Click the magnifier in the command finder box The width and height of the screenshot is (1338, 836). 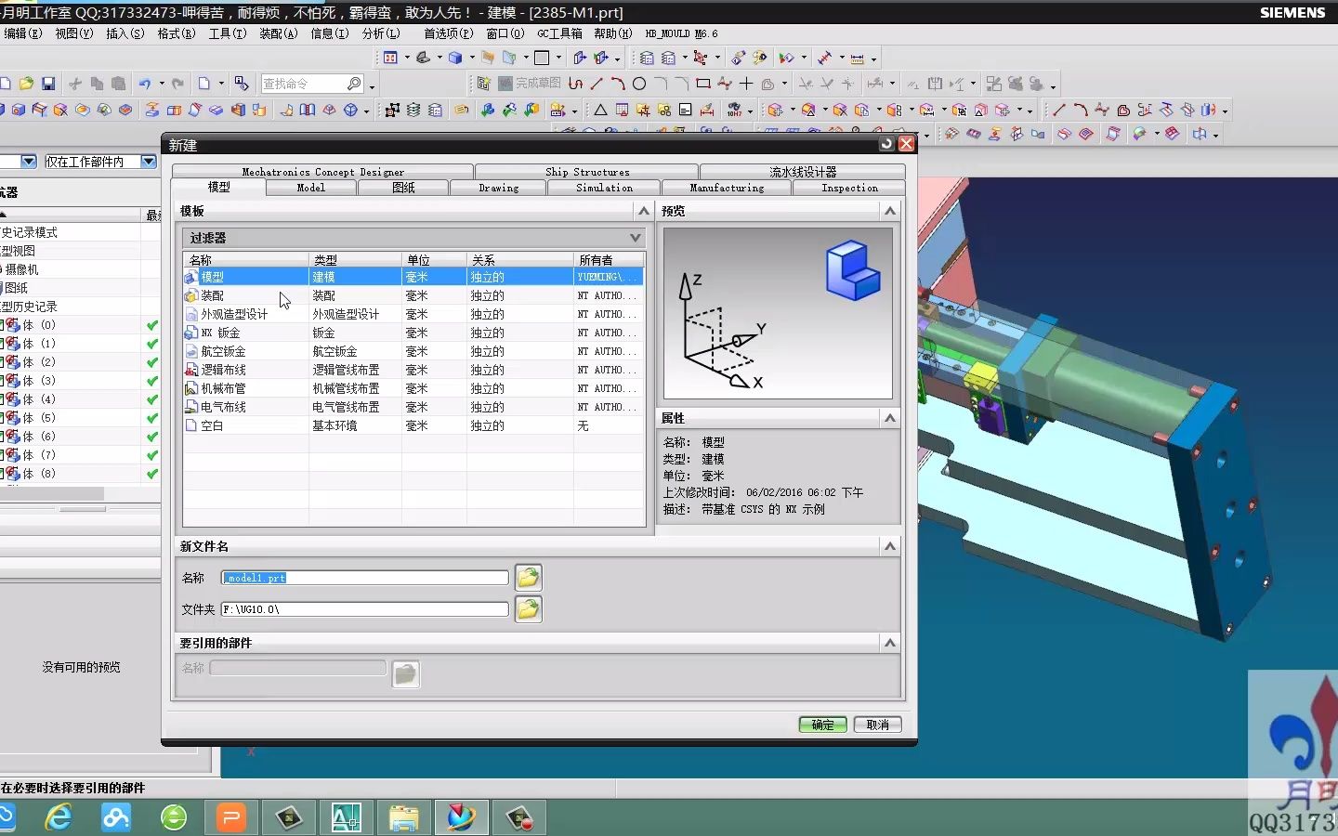(x=353, y=84)
